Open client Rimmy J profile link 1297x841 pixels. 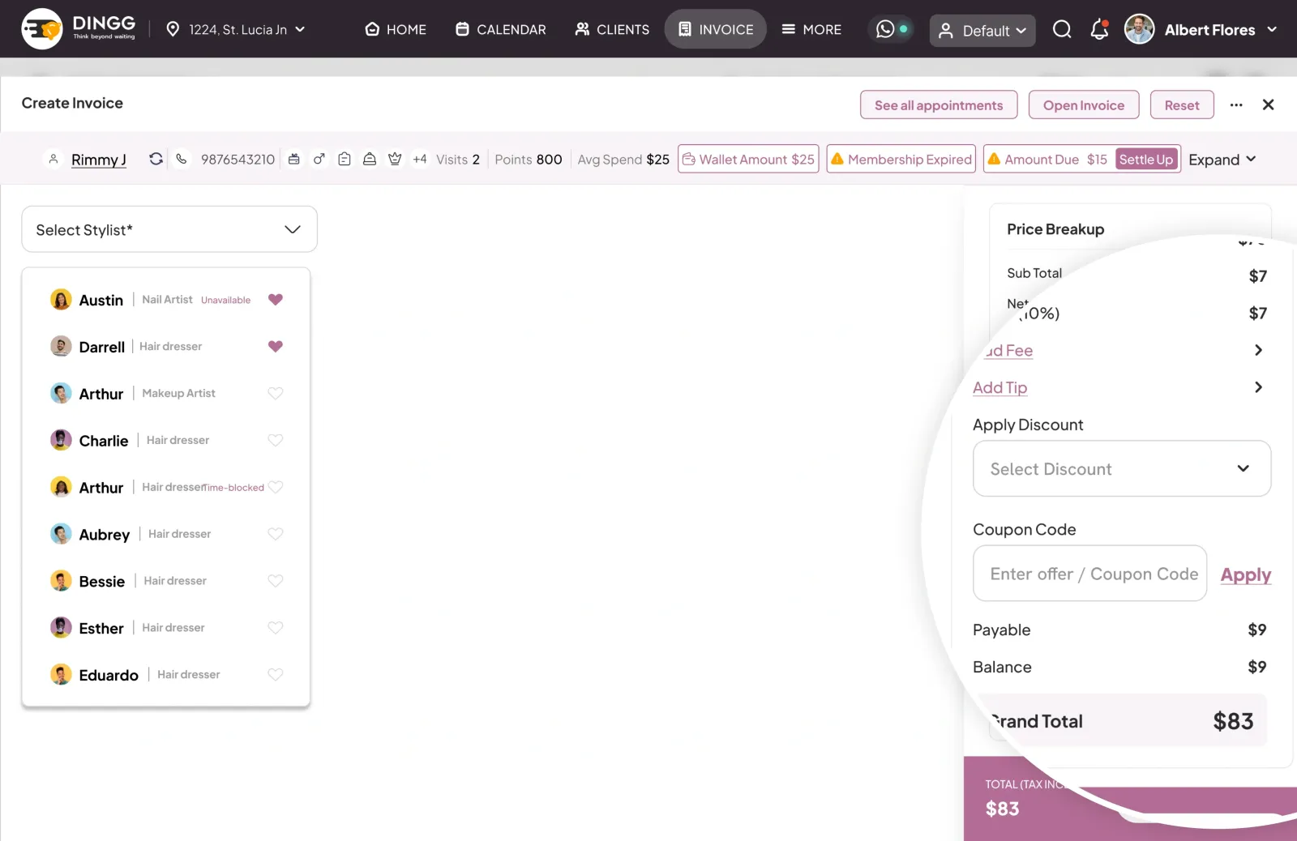point(99,160)
